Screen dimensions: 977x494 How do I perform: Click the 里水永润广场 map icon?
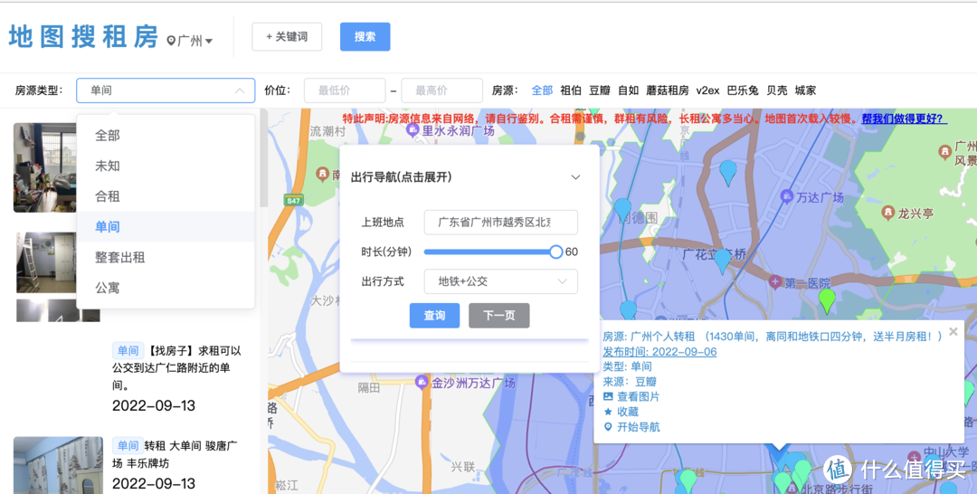point(412,130)
